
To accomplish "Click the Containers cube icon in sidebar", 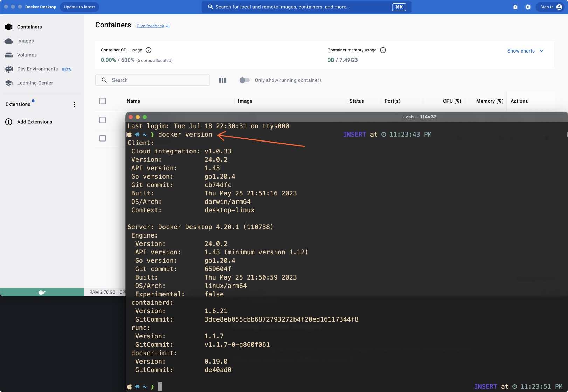I will [9, 27].
